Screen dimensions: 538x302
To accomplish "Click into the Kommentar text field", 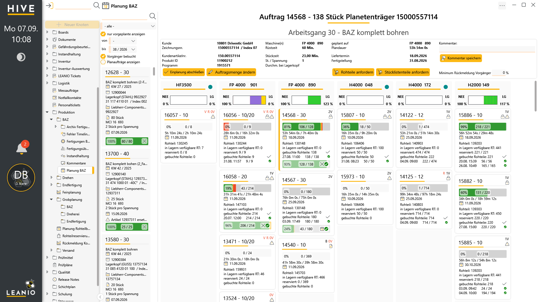I will tap(487, 49).
